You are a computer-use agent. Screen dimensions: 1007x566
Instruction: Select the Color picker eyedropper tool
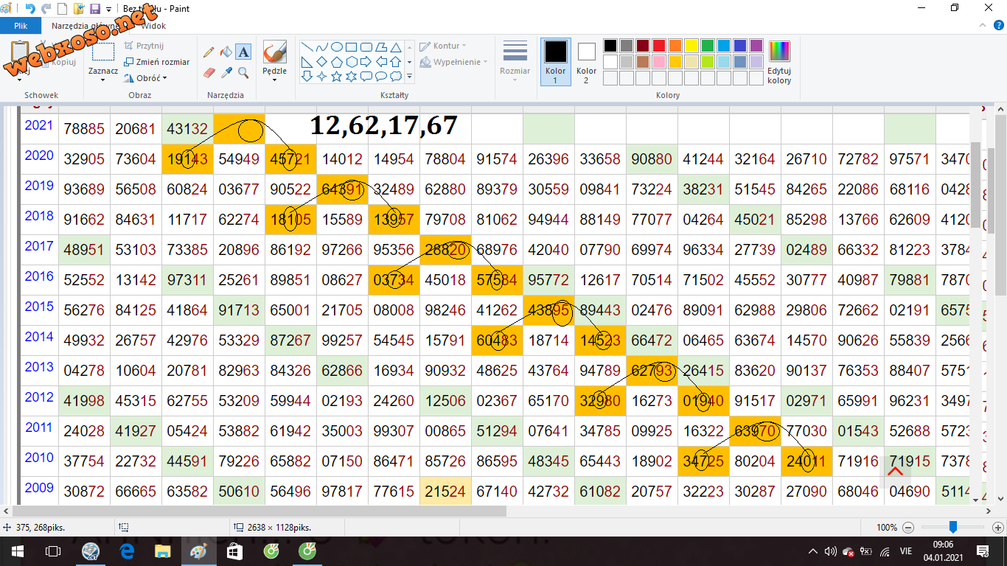pos(226,72)
